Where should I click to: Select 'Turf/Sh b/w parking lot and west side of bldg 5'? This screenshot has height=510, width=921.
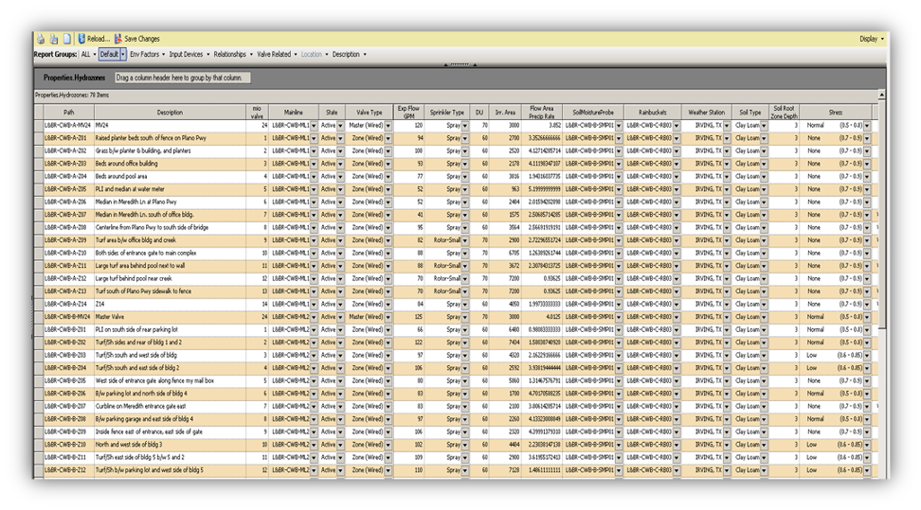170,470
